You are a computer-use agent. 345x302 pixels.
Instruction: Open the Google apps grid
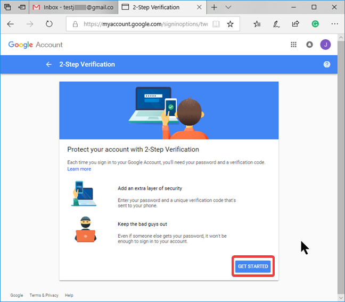[293, 45]
